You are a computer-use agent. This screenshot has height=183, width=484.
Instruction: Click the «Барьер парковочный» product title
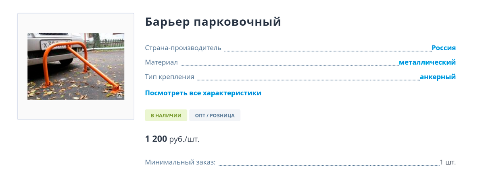(x=213, y=22)
